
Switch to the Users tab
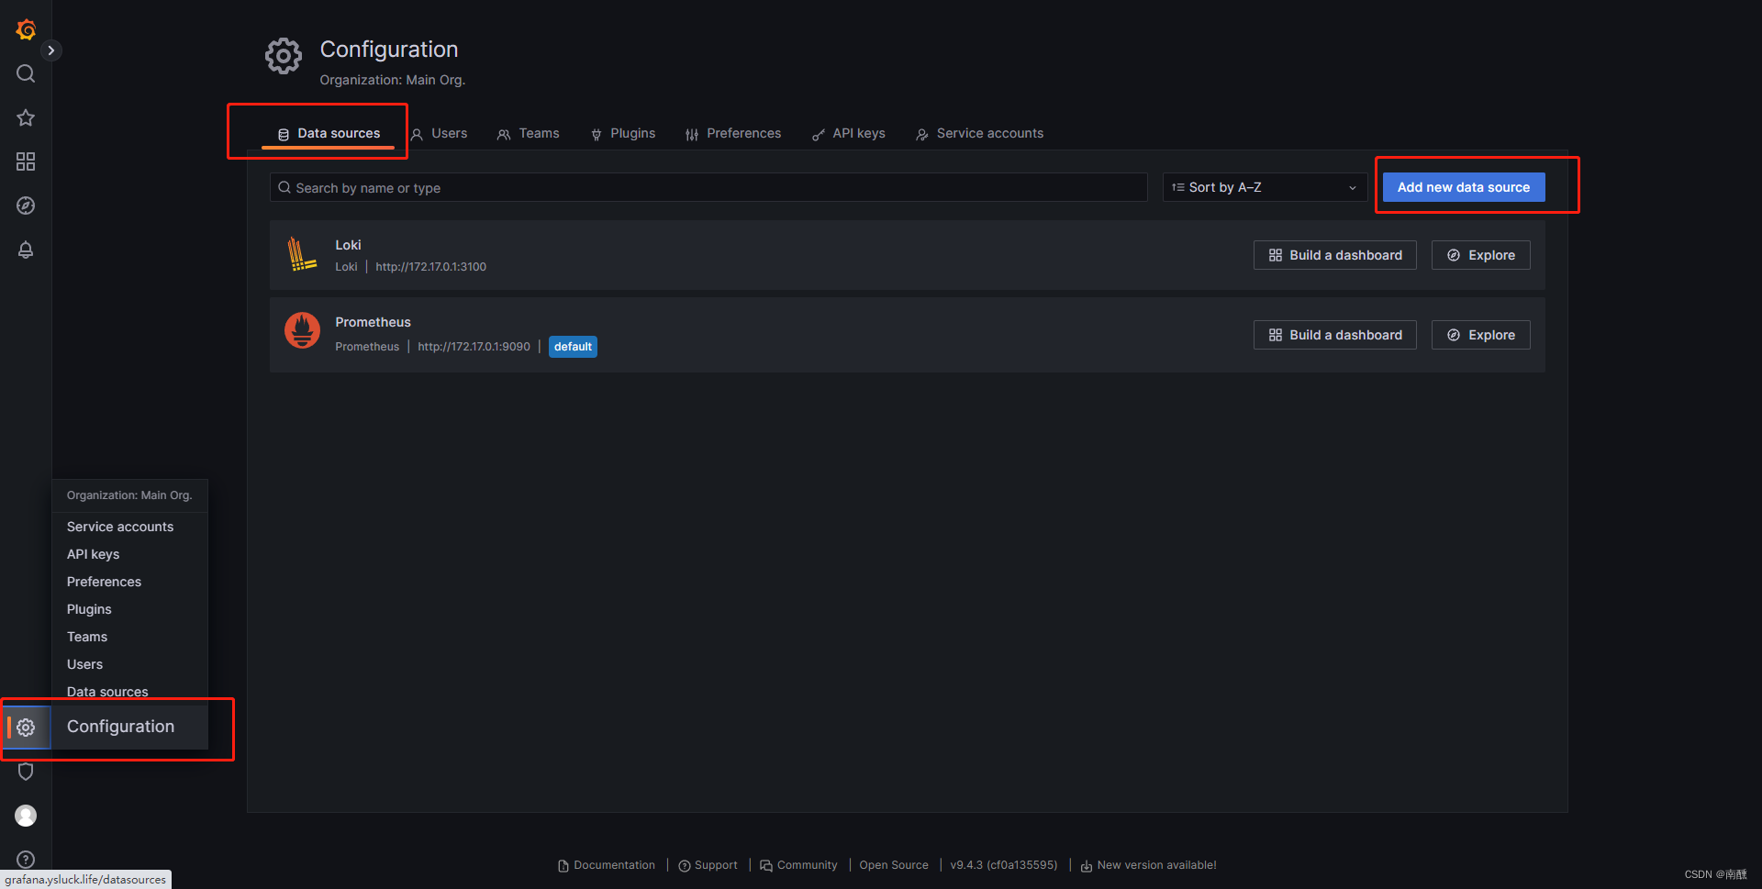[439, 134]
